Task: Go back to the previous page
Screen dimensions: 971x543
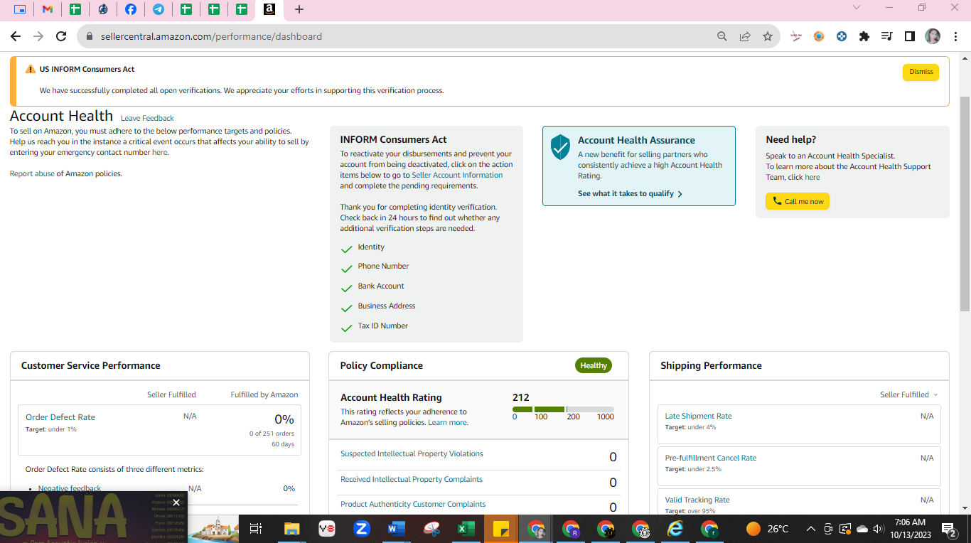Action: point(16,36)
